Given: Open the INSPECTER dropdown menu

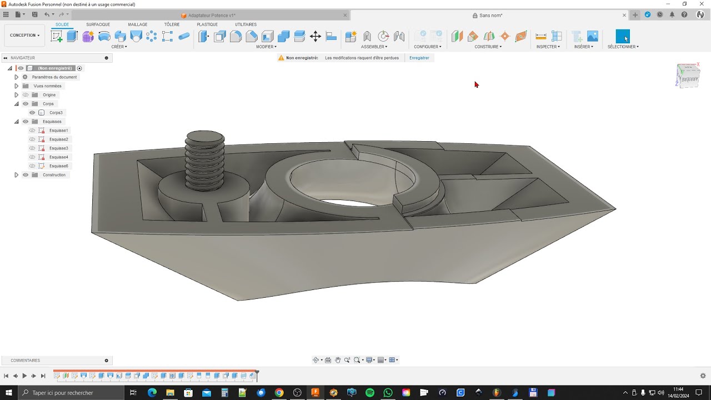Looking at the screenshot, I should click(548, 47).
